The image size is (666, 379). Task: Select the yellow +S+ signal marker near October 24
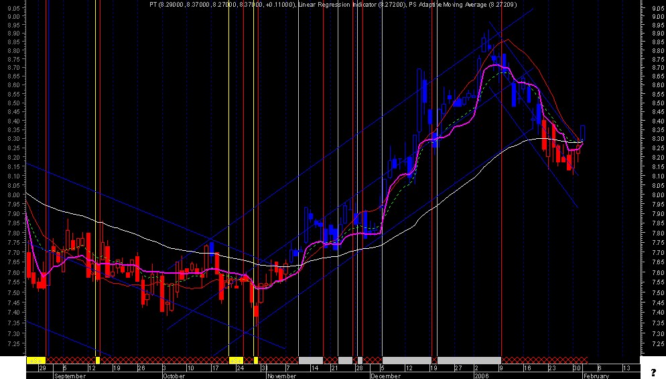pyautogui.click(x=236, y=360)
